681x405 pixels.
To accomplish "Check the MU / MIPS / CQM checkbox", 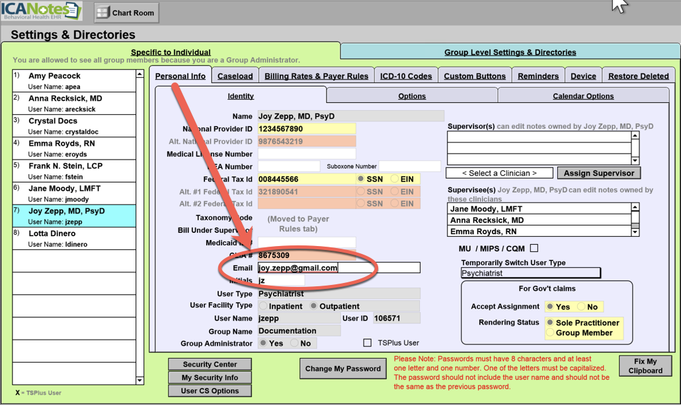I will pyautogui.click(x=534, y=248).
